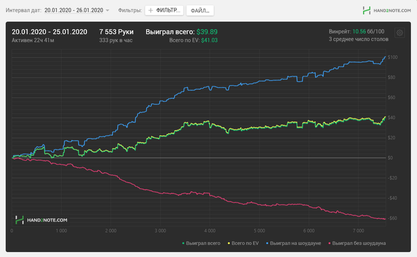Click the 4 000 x-axis label
Image resolution: width=417 pixels, height=257 pixels.
coord(210,231)
